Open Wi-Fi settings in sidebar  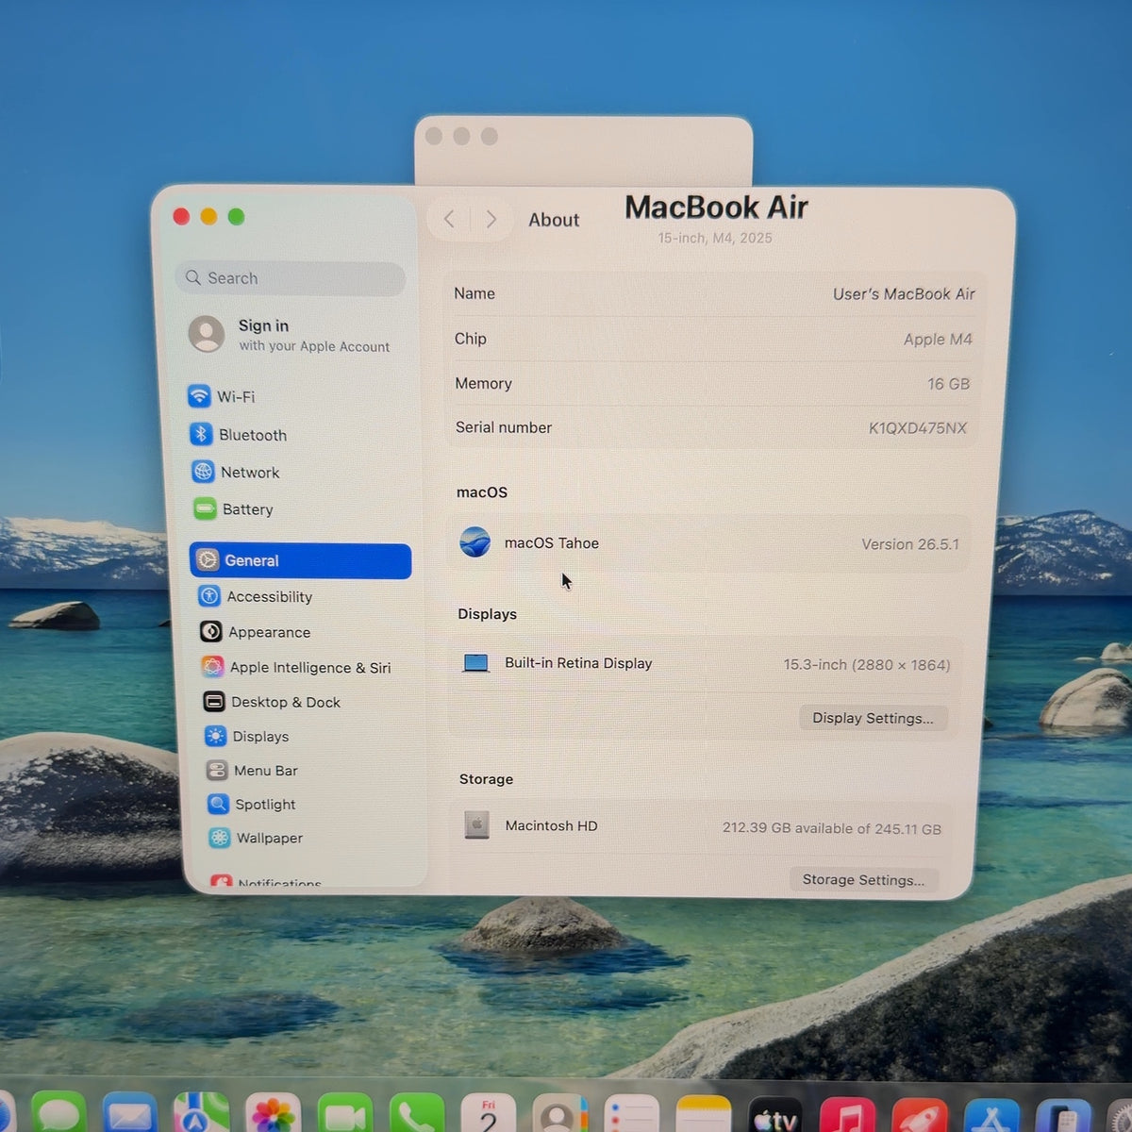(223, 396)
